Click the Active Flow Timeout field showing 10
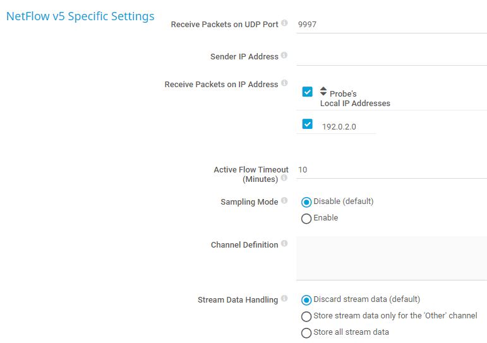 (391, 170)
